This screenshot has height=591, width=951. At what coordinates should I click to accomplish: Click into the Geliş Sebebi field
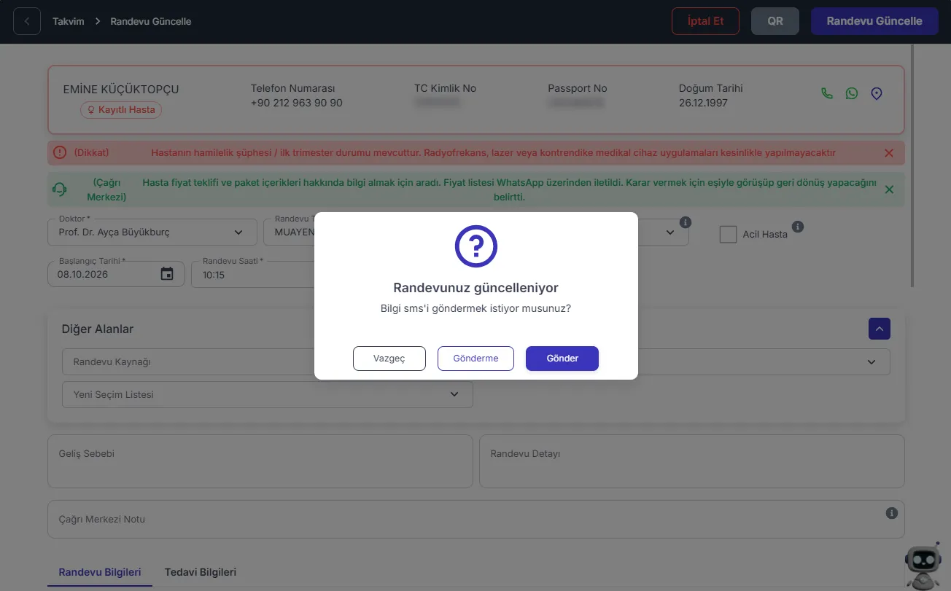tap(260, 461)
